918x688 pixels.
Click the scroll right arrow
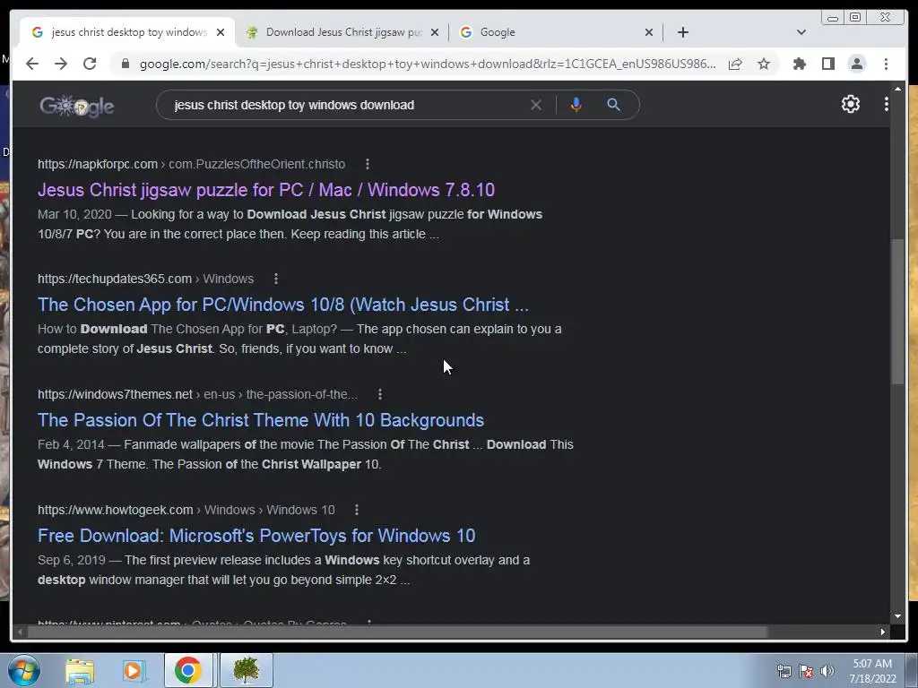(883, 632)
